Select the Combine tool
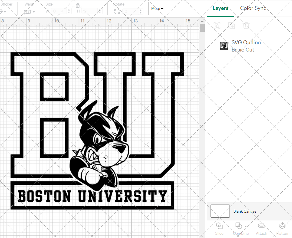This screenshot has height=238, width=292. pos(239,229)
